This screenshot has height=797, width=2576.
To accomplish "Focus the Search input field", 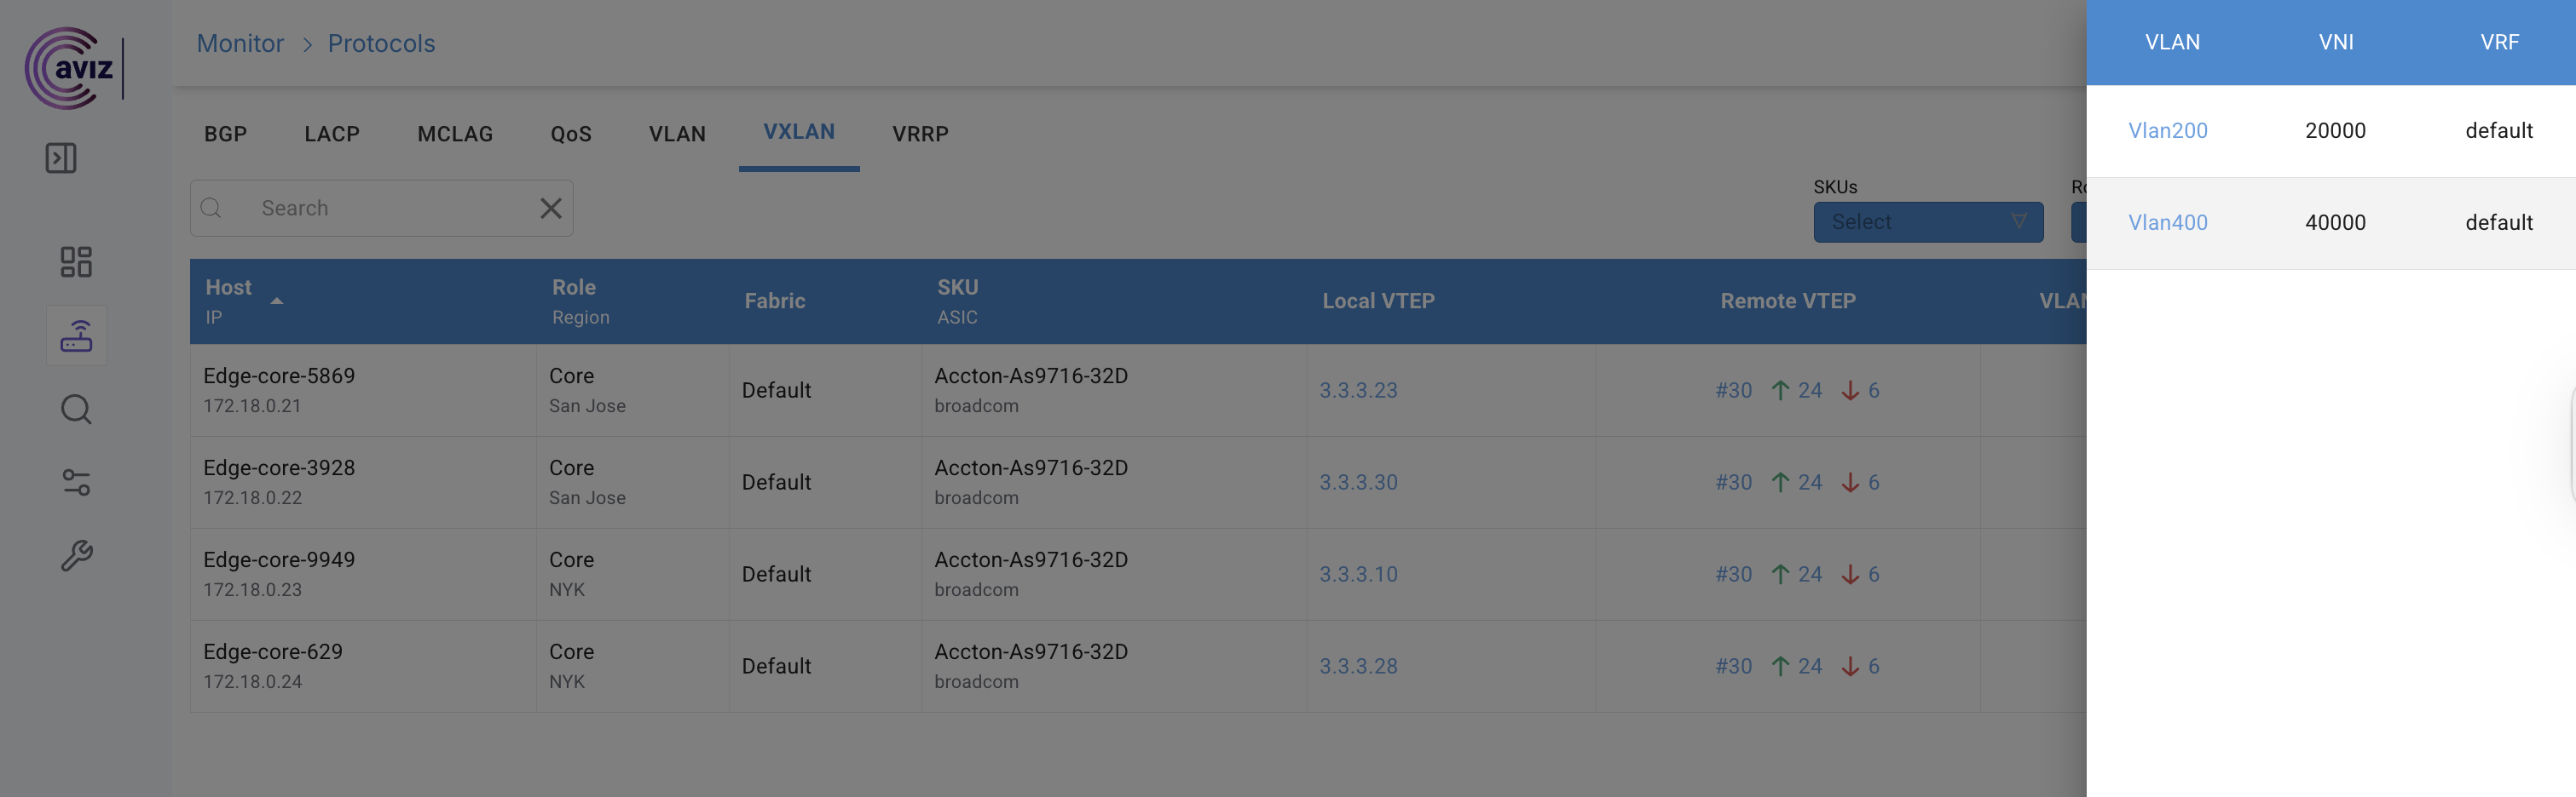I will [x=390, y=208].
